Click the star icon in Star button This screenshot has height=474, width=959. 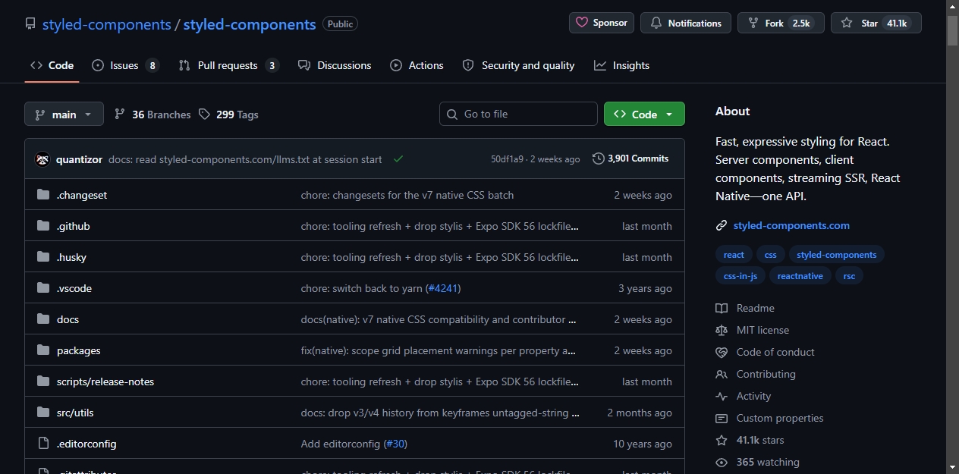[x=847, y=23]
